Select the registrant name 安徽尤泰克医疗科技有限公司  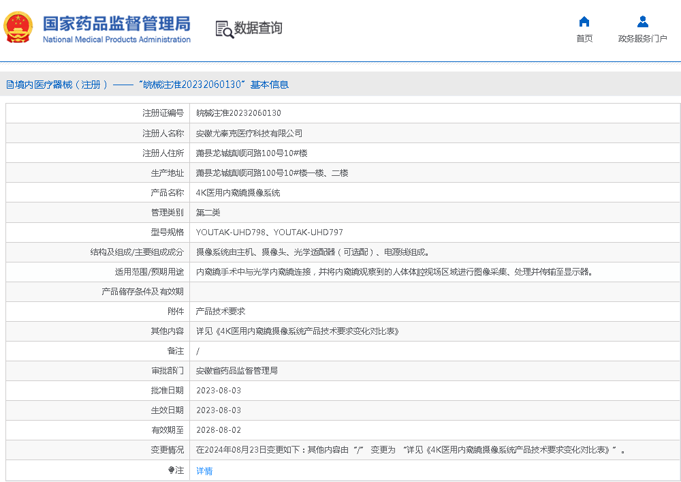[x=249, y=133]
